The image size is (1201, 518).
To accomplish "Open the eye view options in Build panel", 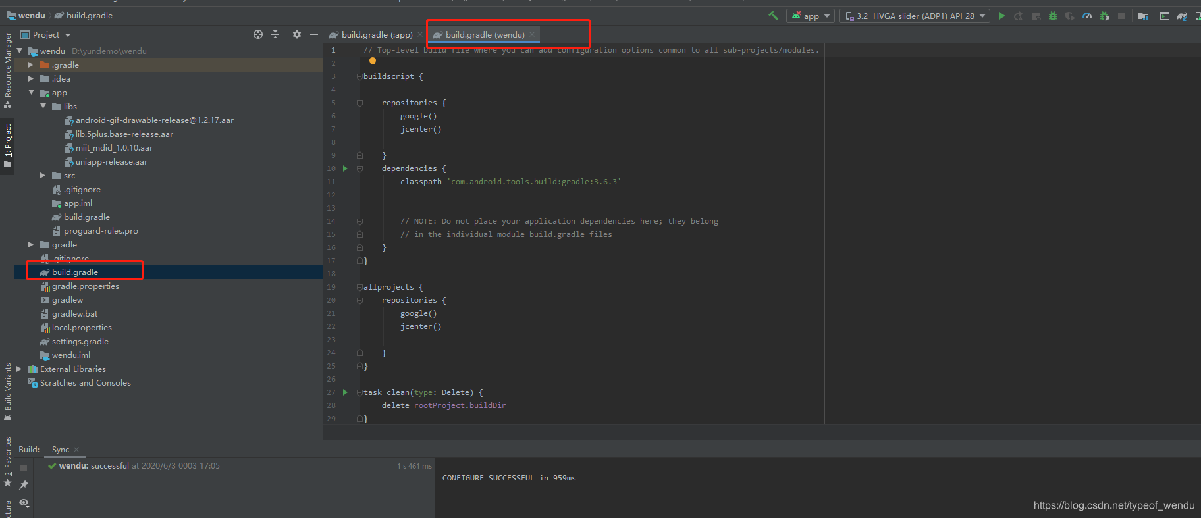I will [24, 503].
